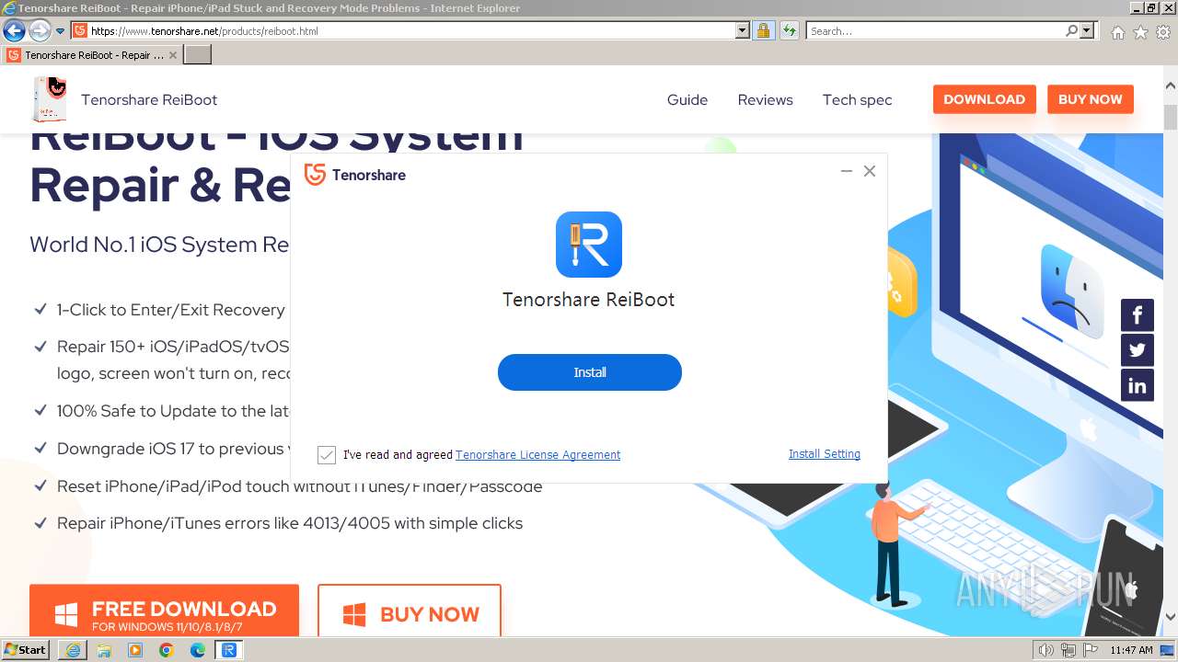Viewport: 1178px width, 662px height.
Task: Open a new blank tab
Action: click(198, 54)
